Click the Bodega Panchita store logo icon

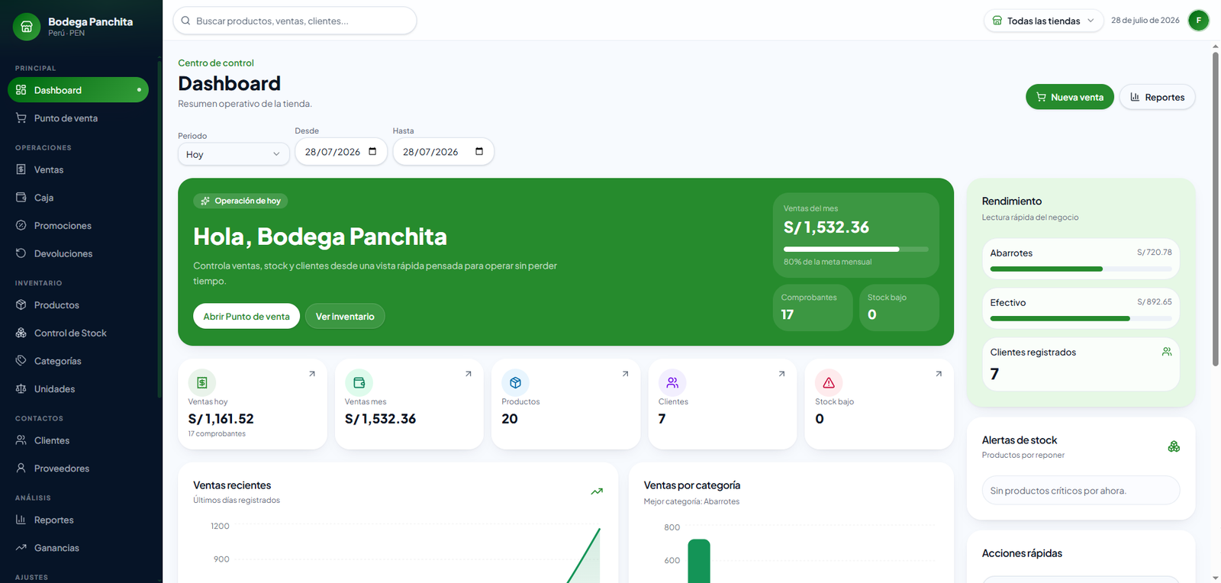(x=26, y=27)
